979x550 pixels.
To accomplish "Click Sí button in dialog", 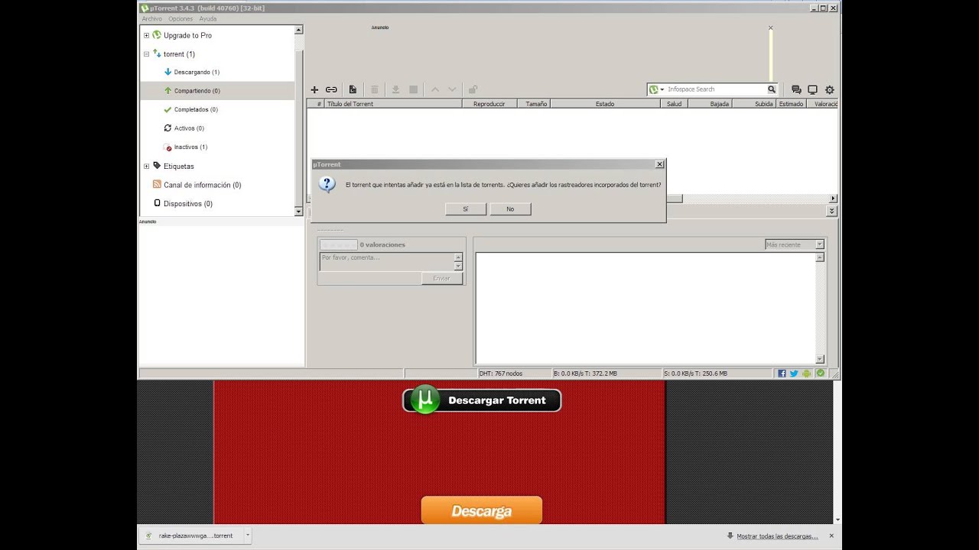I will 466,209.
